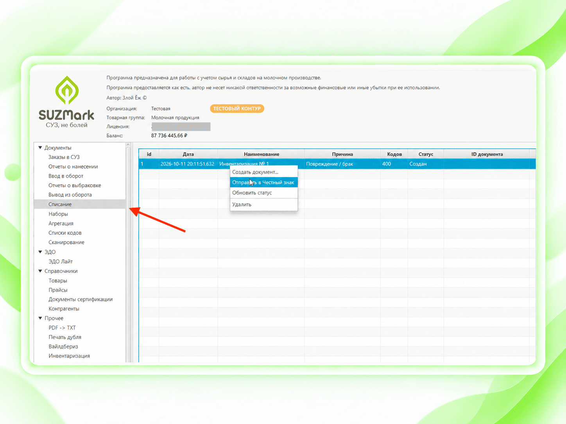Select Отправить в Честный знак menu item
566x424 pixels.
pos(264,182)
